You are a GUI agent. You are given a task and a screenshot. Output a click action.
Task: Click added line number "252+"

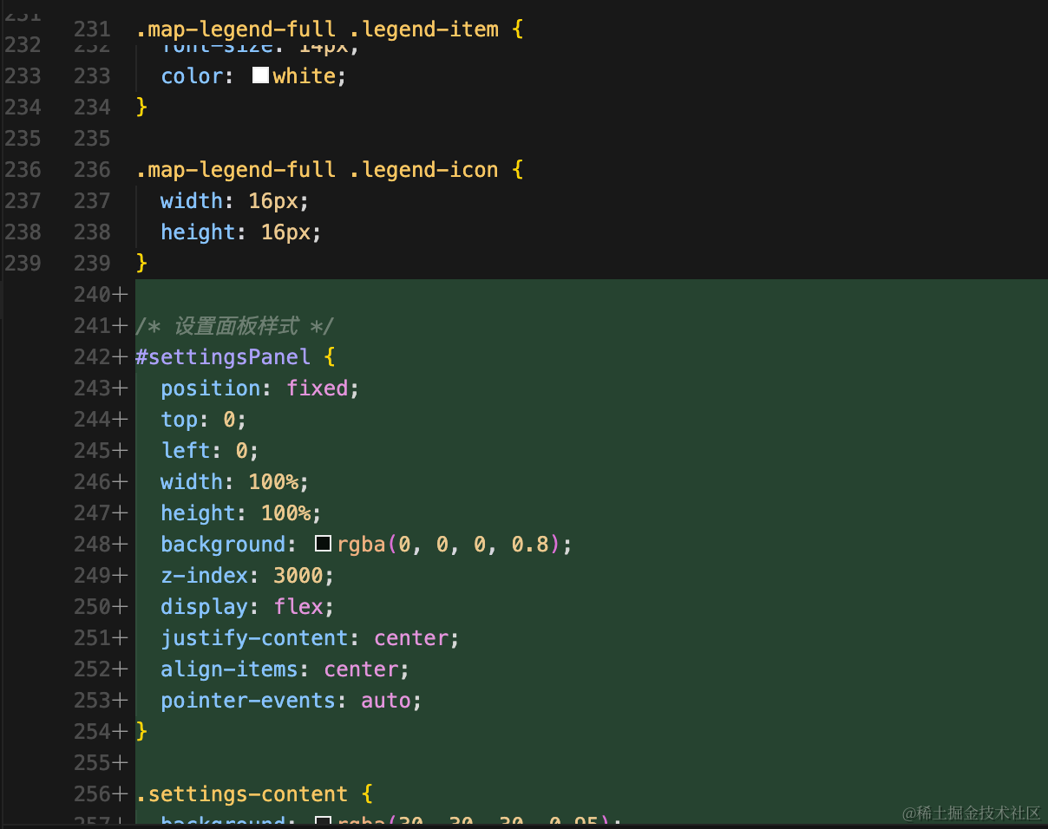pos(101,669)
